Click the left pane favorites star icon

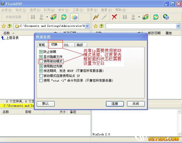(4, 26)
